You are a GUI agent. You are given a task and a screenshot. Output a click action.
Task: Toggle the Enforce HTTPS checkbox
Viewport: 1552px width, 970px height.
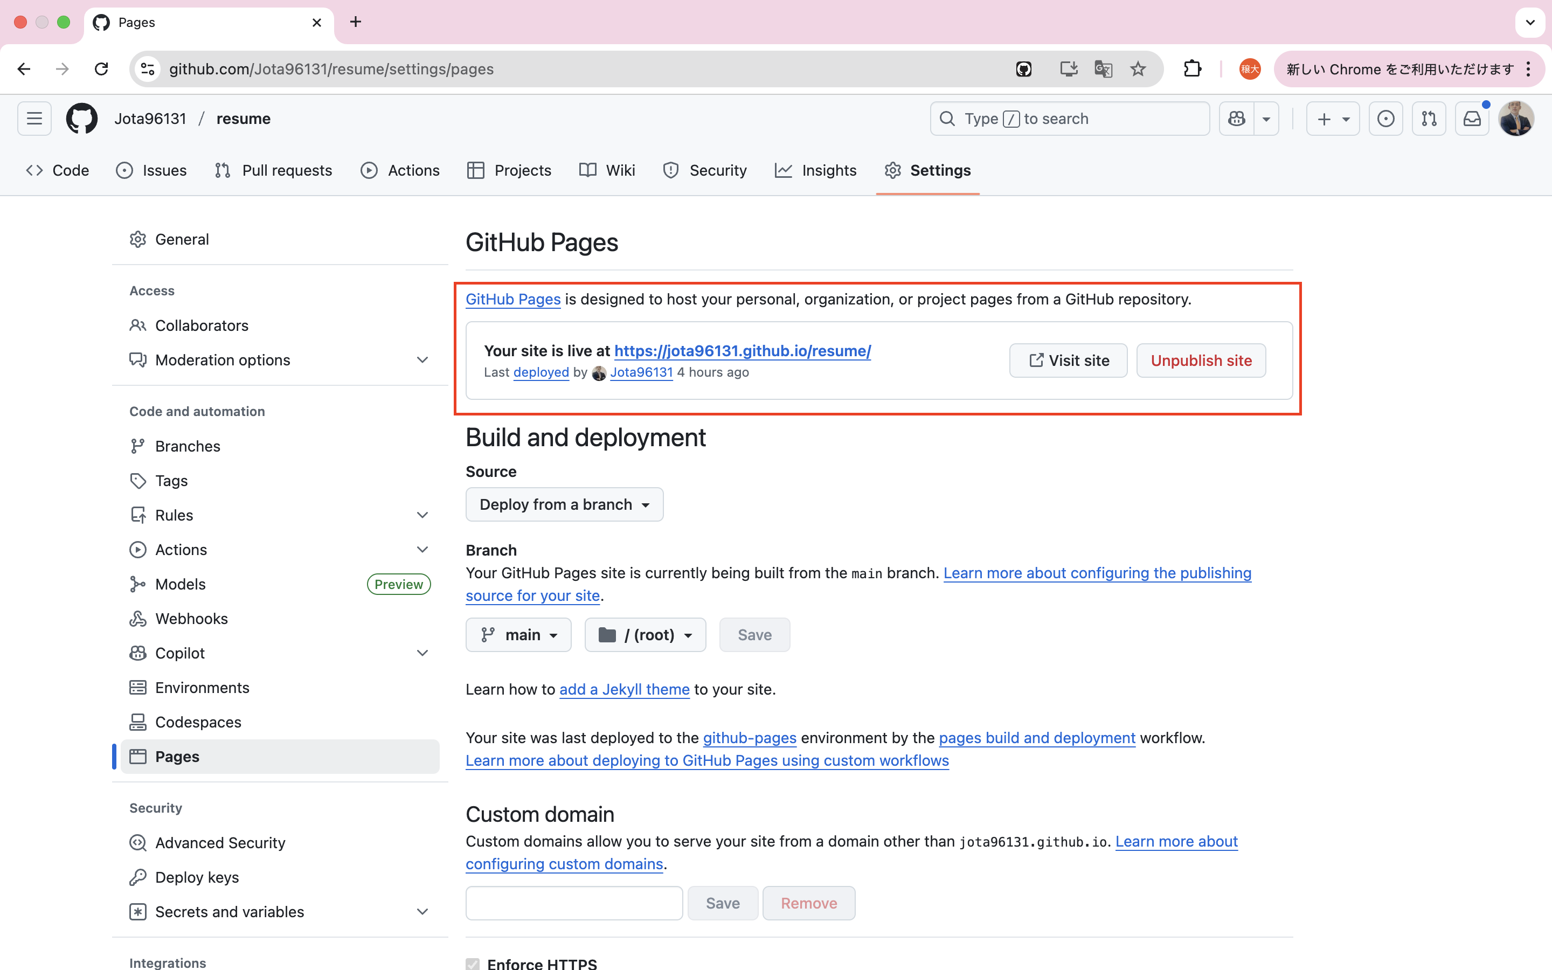[x=473, y=964]
